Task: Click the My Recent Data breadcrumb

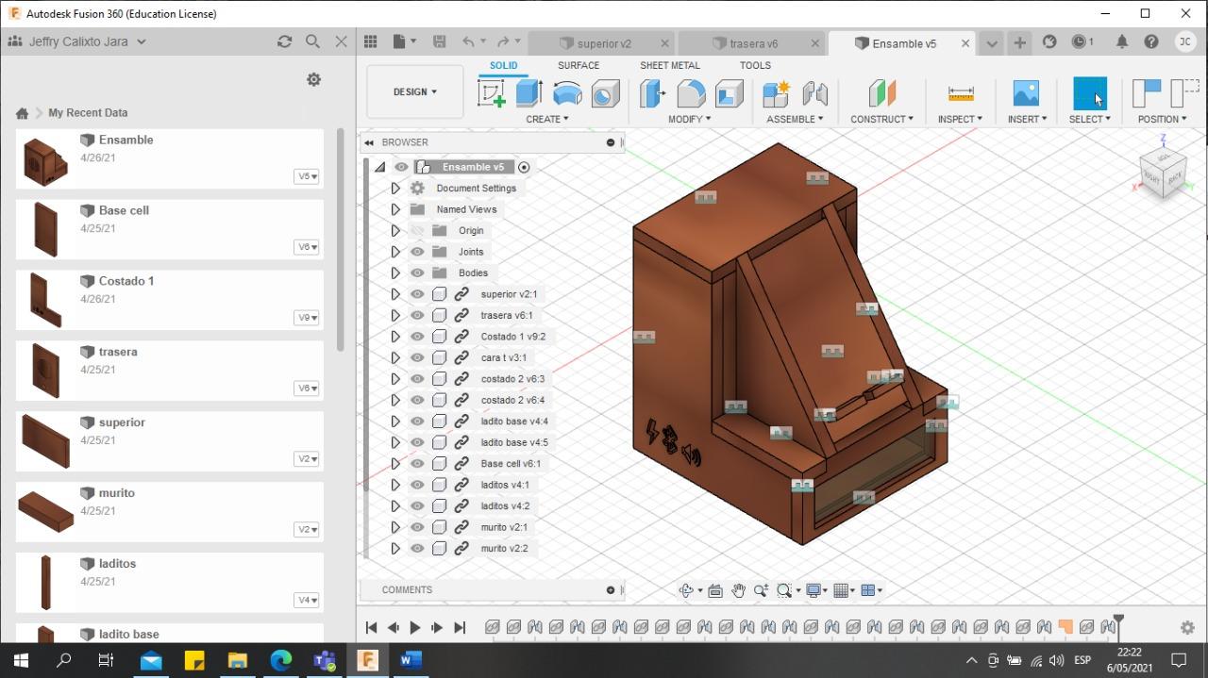Action: [88, 112]
